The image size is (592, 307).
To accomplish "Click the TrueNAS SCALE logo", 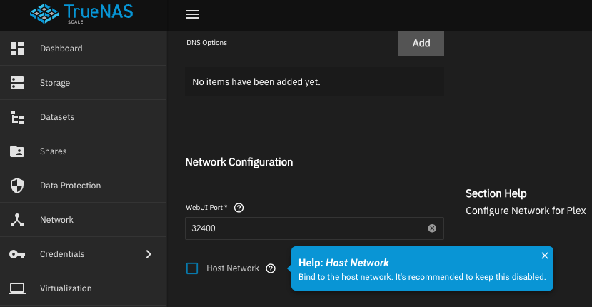I will point(83,14).
